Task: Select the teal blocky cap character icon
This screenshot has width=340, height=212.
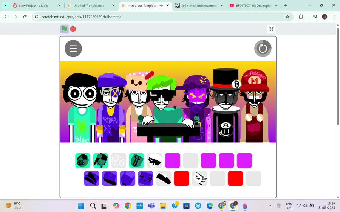Action: [x=100, y=160]
